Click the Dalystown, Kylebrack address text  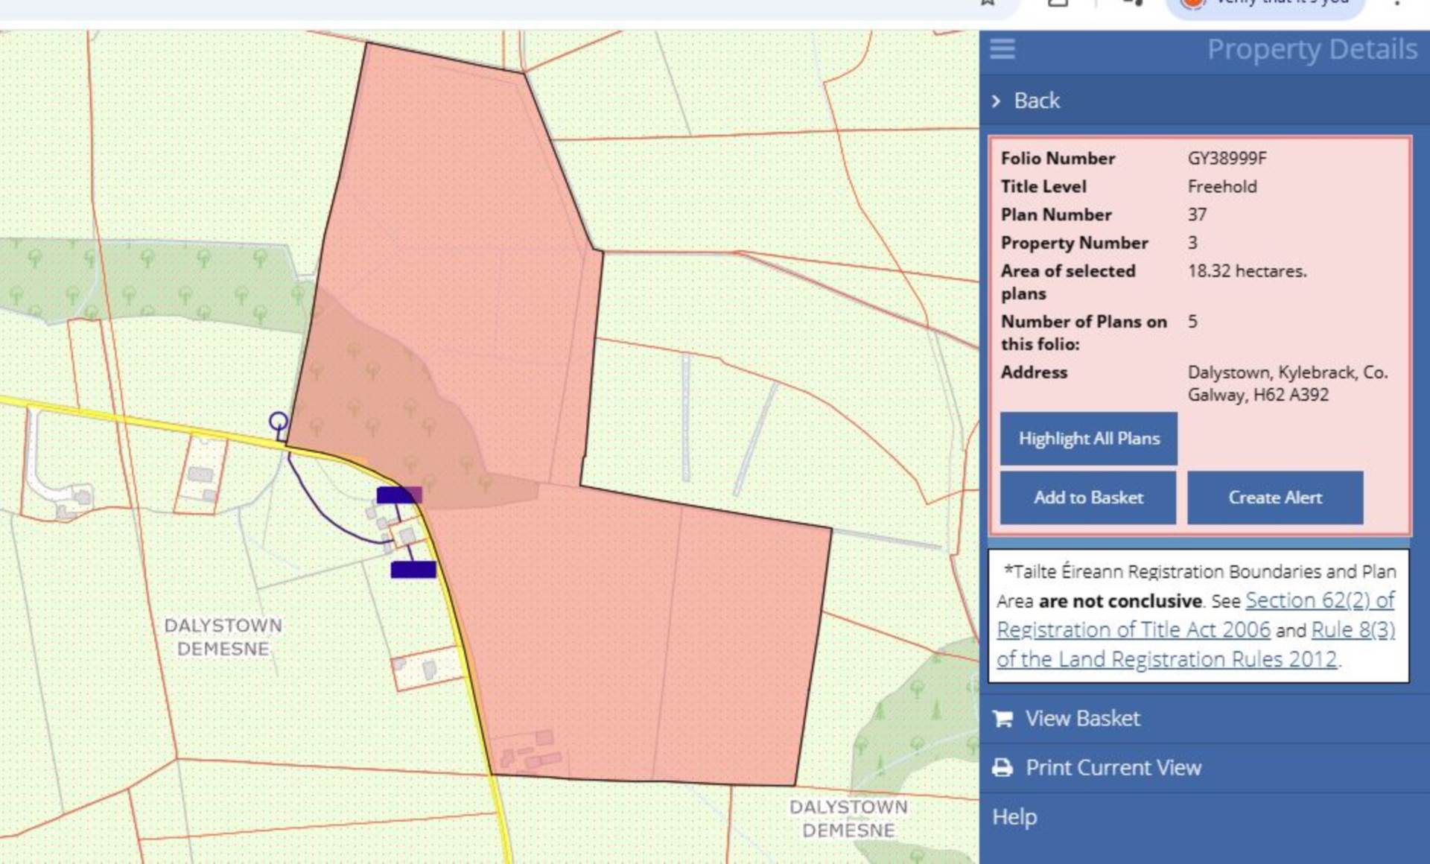click(x=1288, y=383)
